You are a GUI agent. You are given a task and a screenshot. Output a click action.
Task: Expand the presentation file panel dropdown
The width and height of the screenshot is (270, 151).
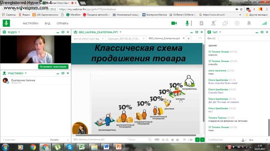tap(120, 32)
